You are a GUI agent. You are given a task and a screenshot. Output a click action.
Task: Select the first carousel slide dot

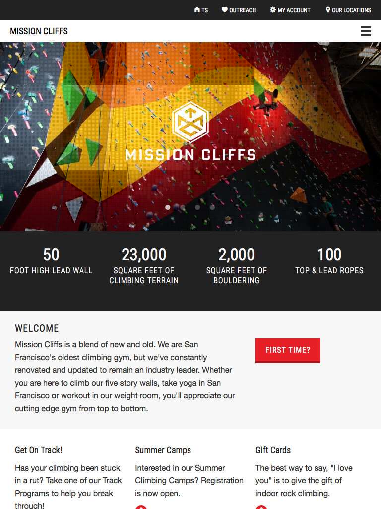168,207
